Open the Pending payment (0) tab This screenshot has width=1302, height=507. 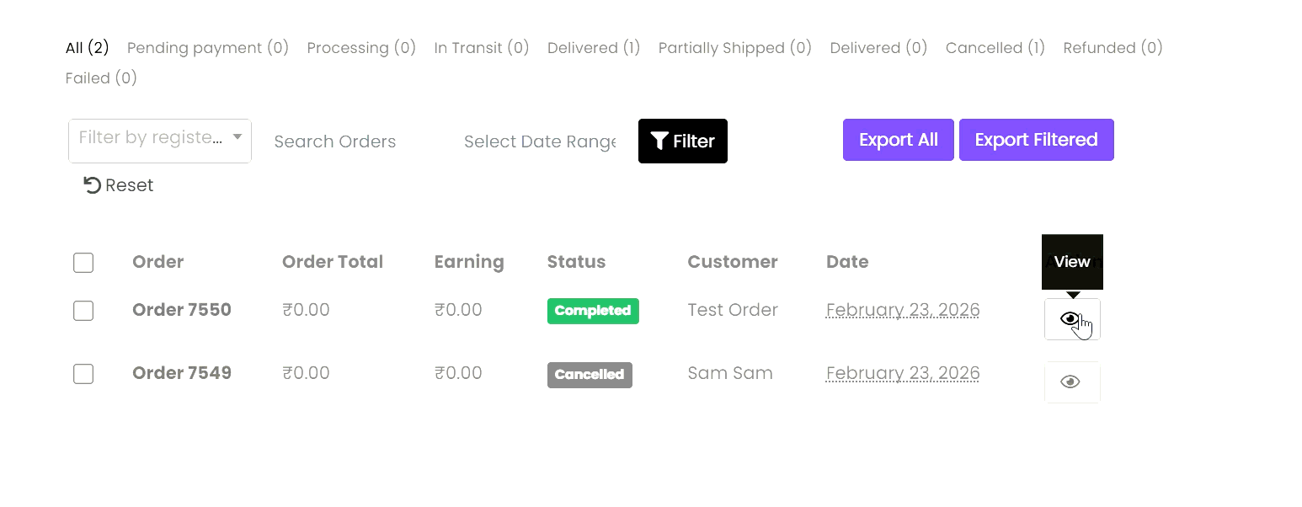click(207, 48)
